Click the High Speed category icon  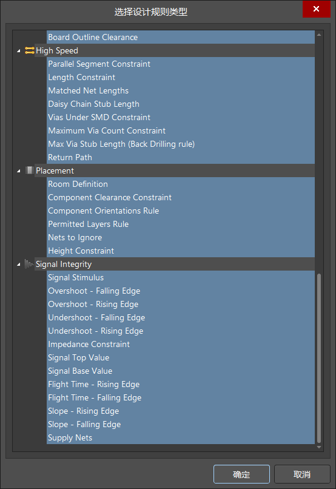pyautogui.click(x=30, y=50)
